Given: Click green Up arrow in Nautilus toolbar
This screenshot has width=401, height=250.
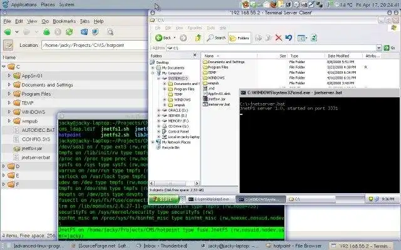Looking at the screenshot, I should 46,32.
